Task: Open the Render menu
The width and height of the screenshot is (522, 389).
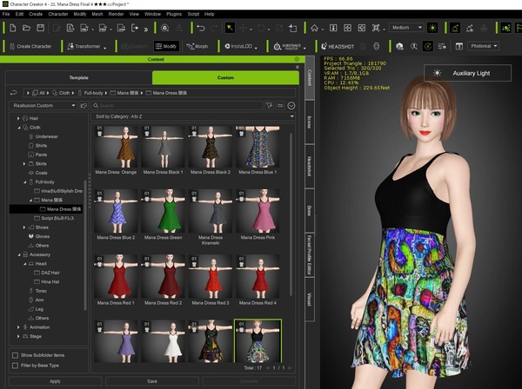Action: [x=116, y=14]
